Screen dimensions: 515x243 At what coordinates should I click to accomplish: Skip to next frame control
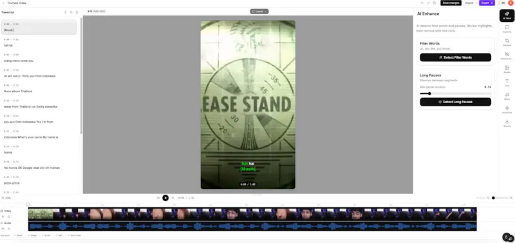click(x=173, y=198)
